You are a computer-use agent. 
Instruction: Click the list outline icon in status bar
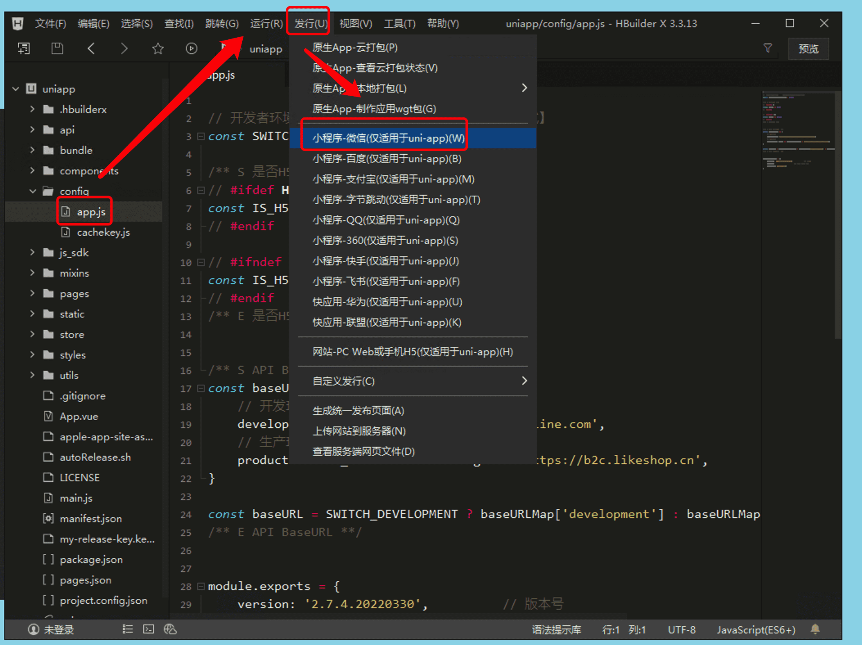point(128,629)
